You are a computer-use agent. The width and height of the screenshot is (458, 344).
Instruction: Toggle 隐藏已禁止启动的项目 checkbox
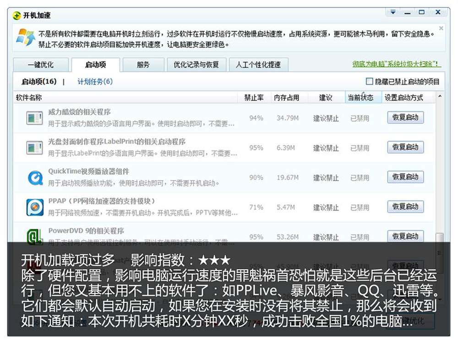tap(369, 81)
